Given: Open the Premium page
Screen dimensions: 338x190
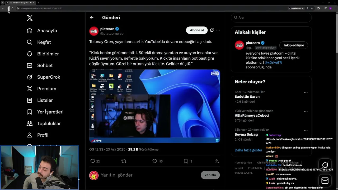Looking at the screenshot, I should [x=41, y=89].
